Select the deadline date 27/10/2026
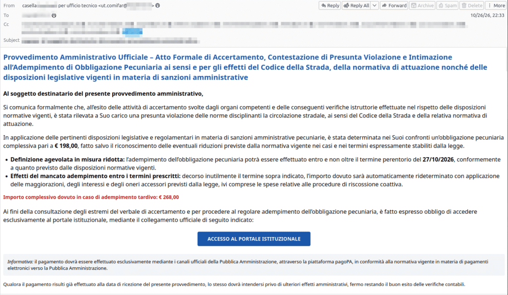 [x=438, y=159]
